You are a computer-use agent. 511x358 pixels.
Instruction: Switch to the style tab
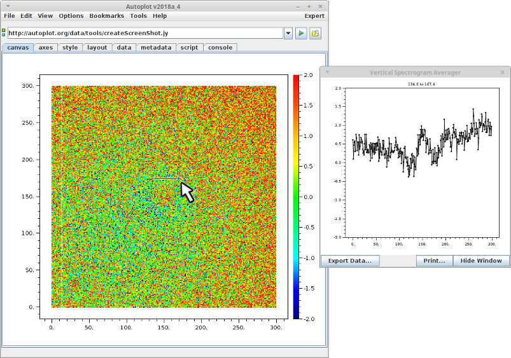point(70,48)
